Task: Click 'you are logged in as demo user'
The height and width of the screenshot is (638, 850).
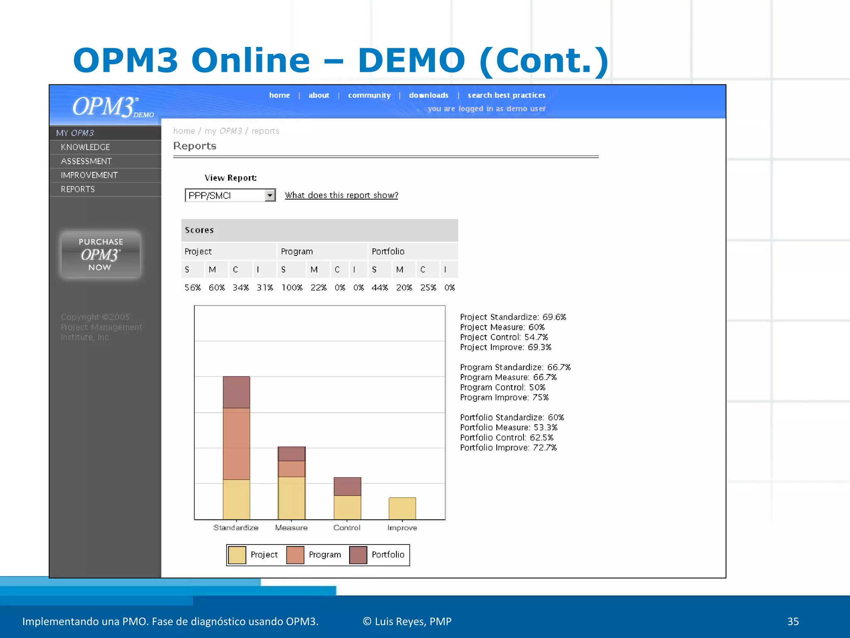Action: 487,108
